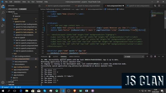166x93 pixels.
Task: Select terminal instance dropdown '2: node'
Action: coord(134,57)
